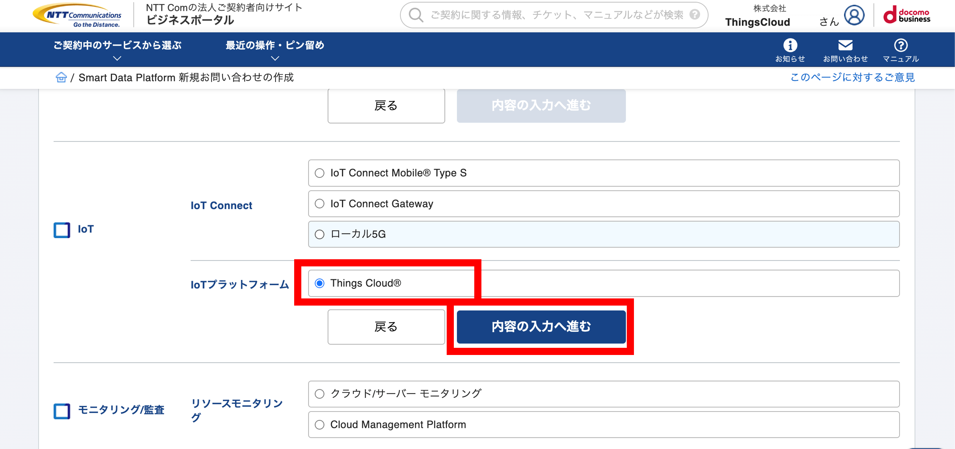Click the upper disabled 内容の入力へ進む button

(541, 106)
